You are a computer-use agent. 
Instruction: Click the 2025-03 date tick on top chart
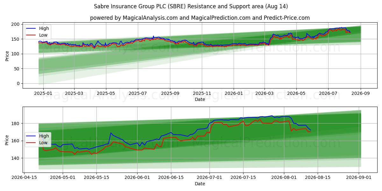tap(74, 94)
